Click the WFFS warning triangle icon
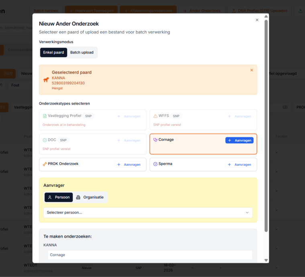The width and height of the screenshot is (305, 277). pos(155,116)
